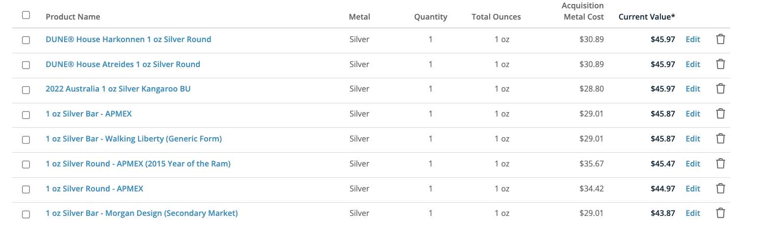The width and height of the screenshot is (758, 236).
Task: Click the Acquisition Metal Cost column header
Action: tap(583, 11)
